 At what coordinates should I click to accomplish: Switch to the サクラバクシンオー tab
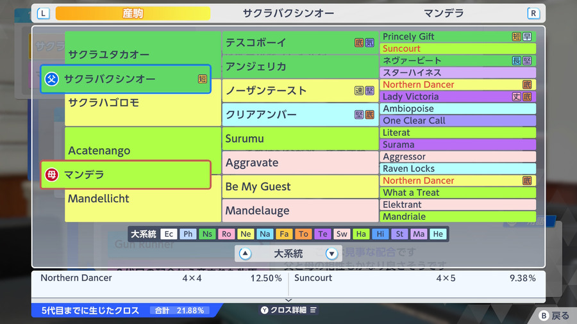(288, 13)
